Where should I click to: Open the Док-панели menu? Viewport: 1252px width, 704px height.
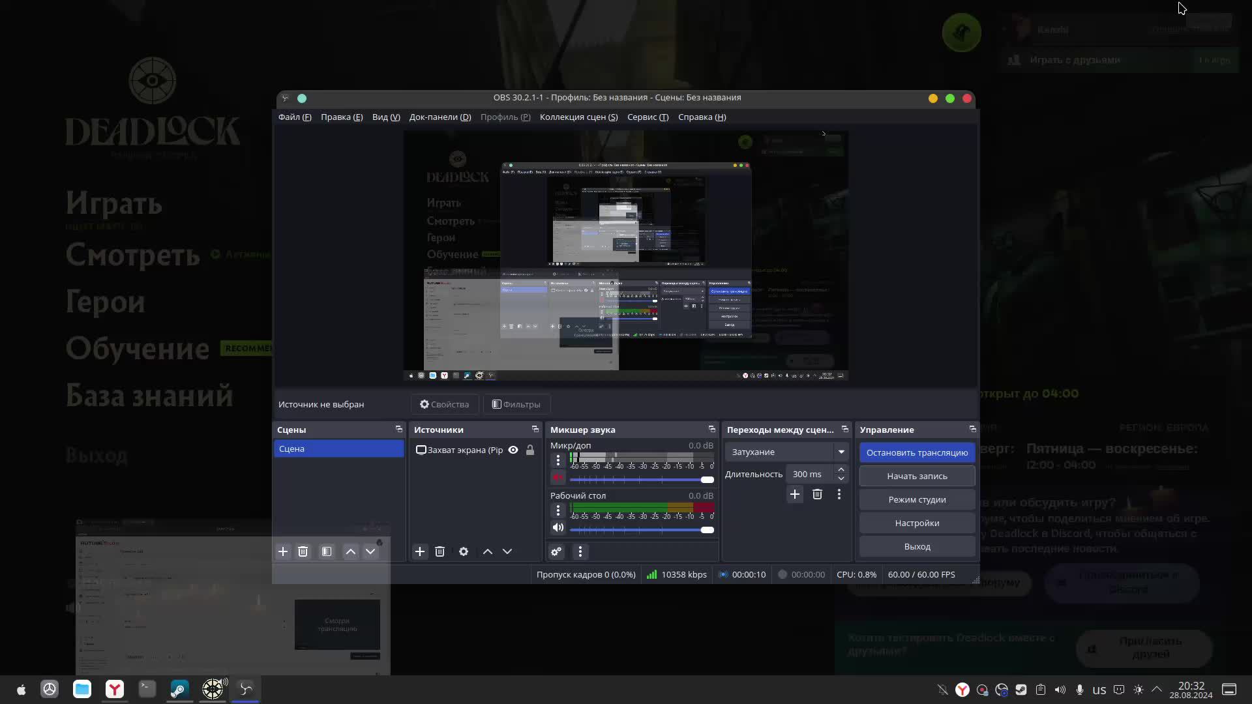pyautogui.click(x=440, y=117)
